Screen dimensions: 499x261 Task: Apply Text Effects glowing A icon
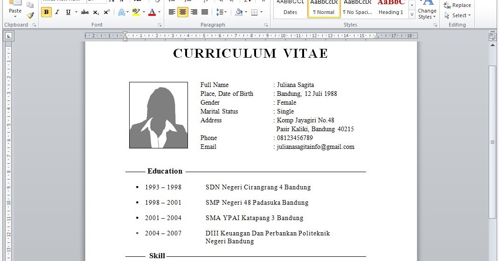pos(121,12)
